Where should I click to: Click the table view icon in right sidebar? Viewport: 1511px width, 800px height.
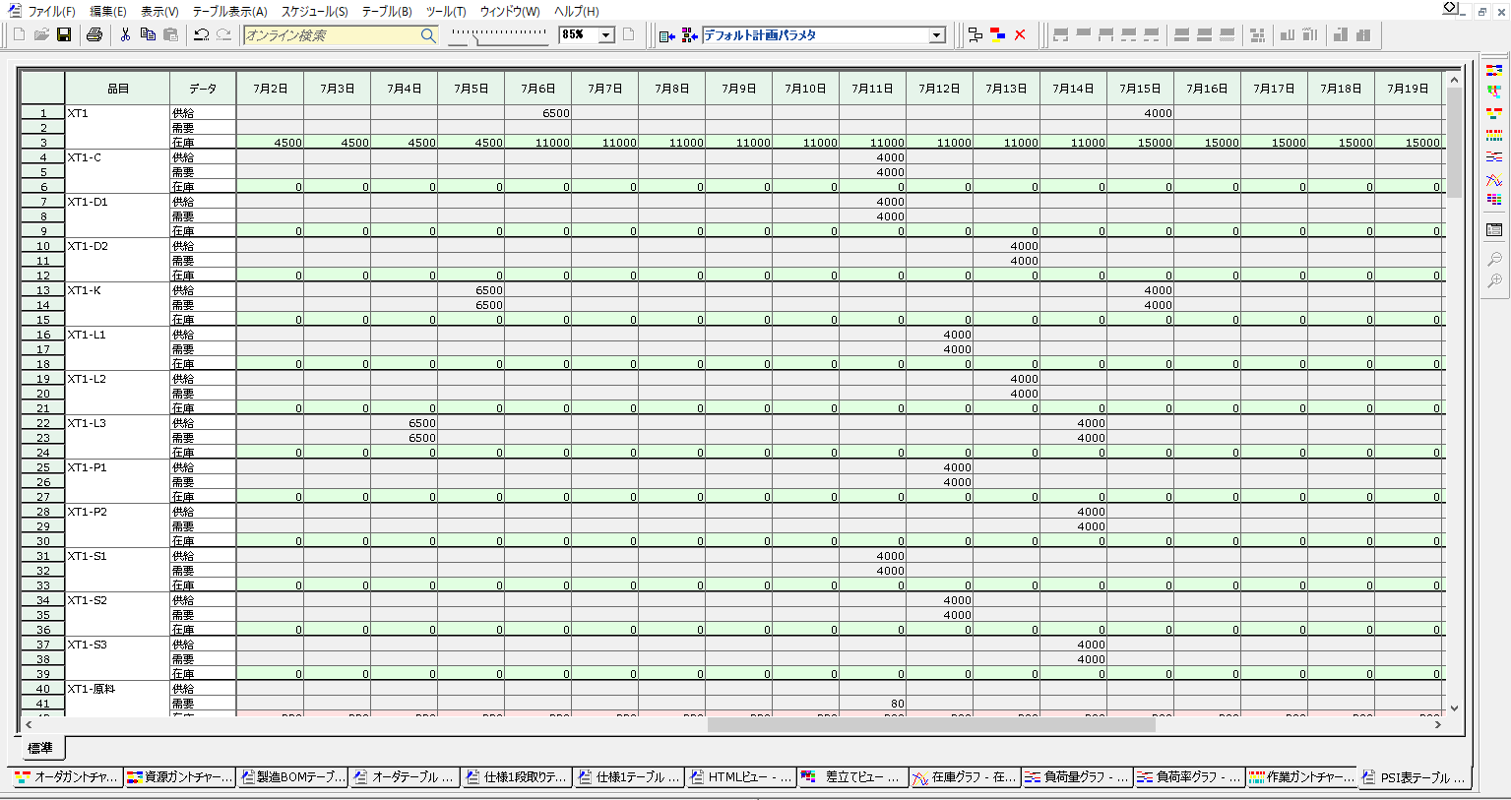point(1494,230)
